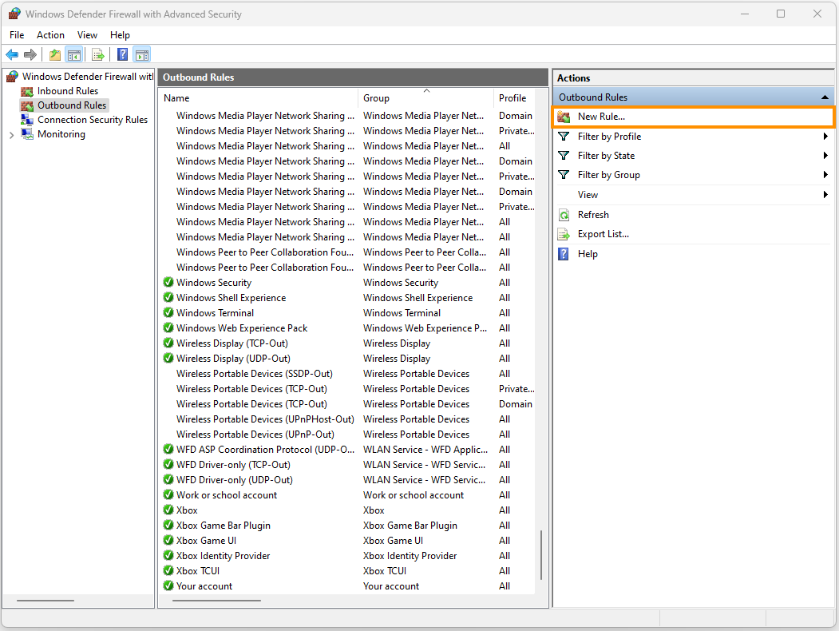Image resolution: width=839 pixels, height=631 pixels.
Task: Click the Forward arrow toolbar icon
Action: pos(30,54)
